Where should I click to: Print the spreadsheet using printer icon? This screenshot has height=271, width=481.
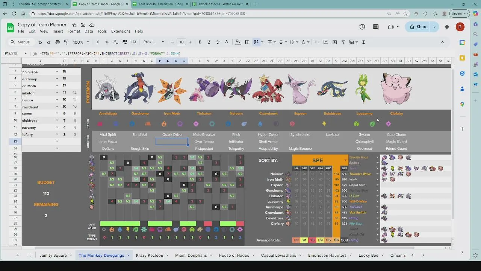[57, 42]
